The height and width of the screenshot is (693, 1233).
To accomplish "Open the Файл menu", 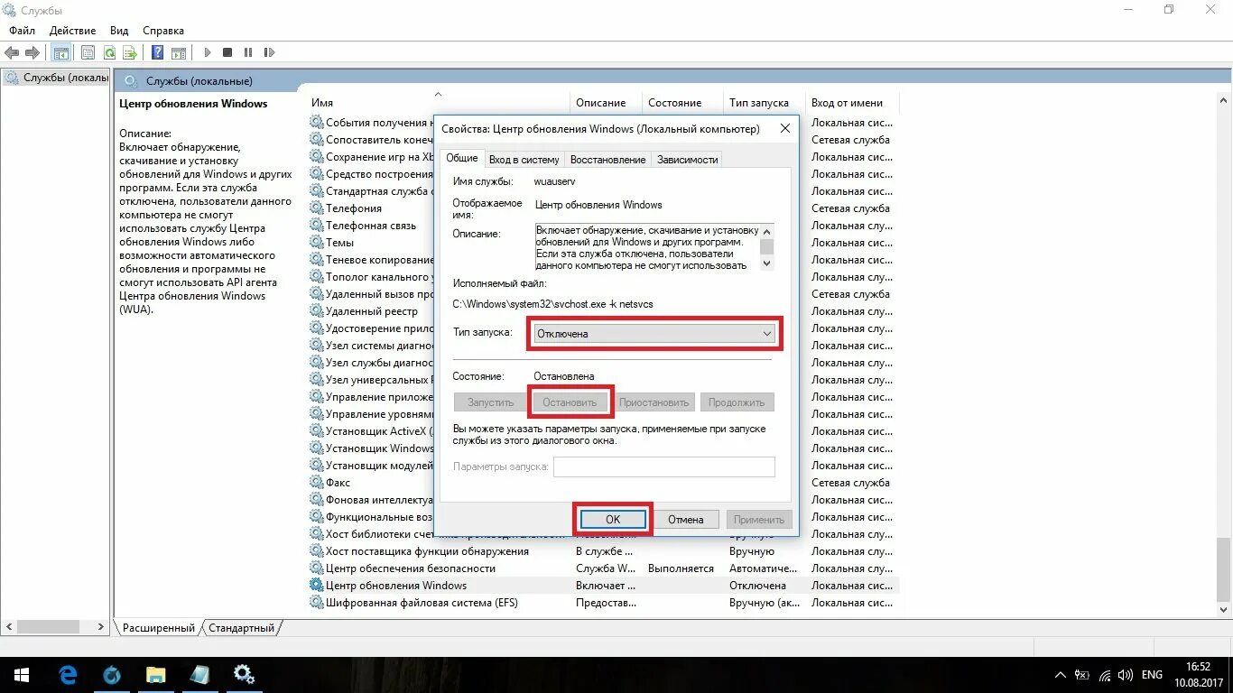I will coord(23,31).
